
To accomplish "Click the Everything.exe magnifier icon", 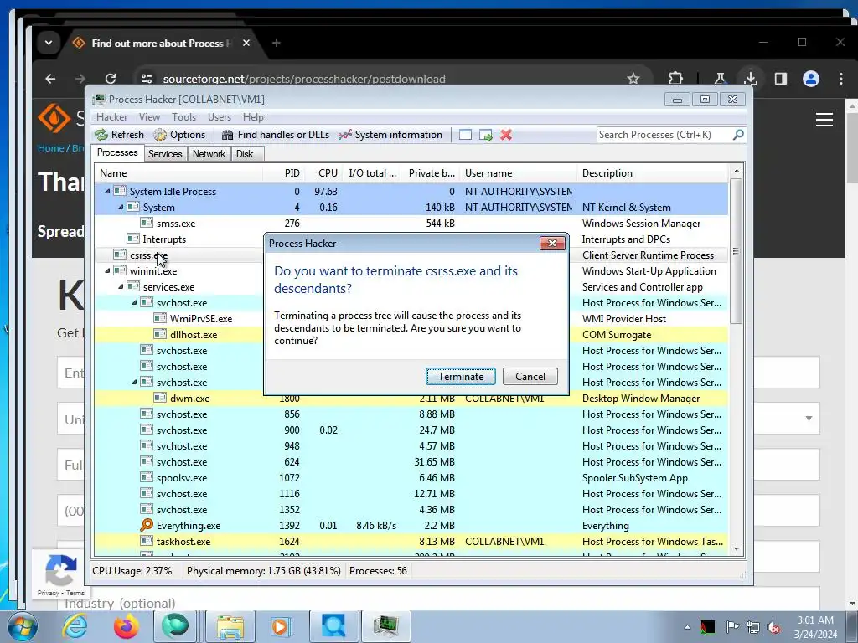I will pyautogui.click(x=146, y=526).
